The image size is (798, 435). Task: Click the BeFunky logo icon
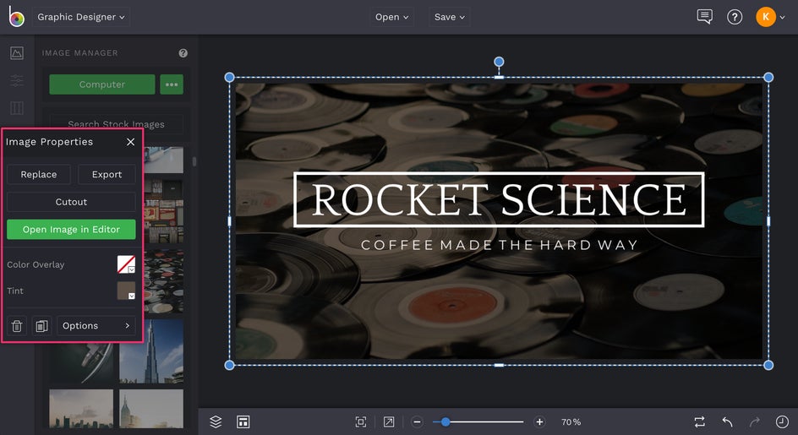(x=16, y=17)
